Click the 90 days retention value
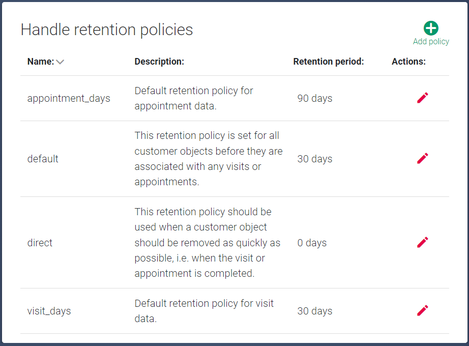Image resolution: width=469 pixels, height=346 pixels. [x=315, y=98]
